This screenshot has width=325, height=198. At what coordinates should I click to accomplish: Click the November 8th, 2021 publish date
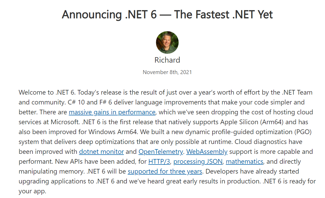pos(167,72)
